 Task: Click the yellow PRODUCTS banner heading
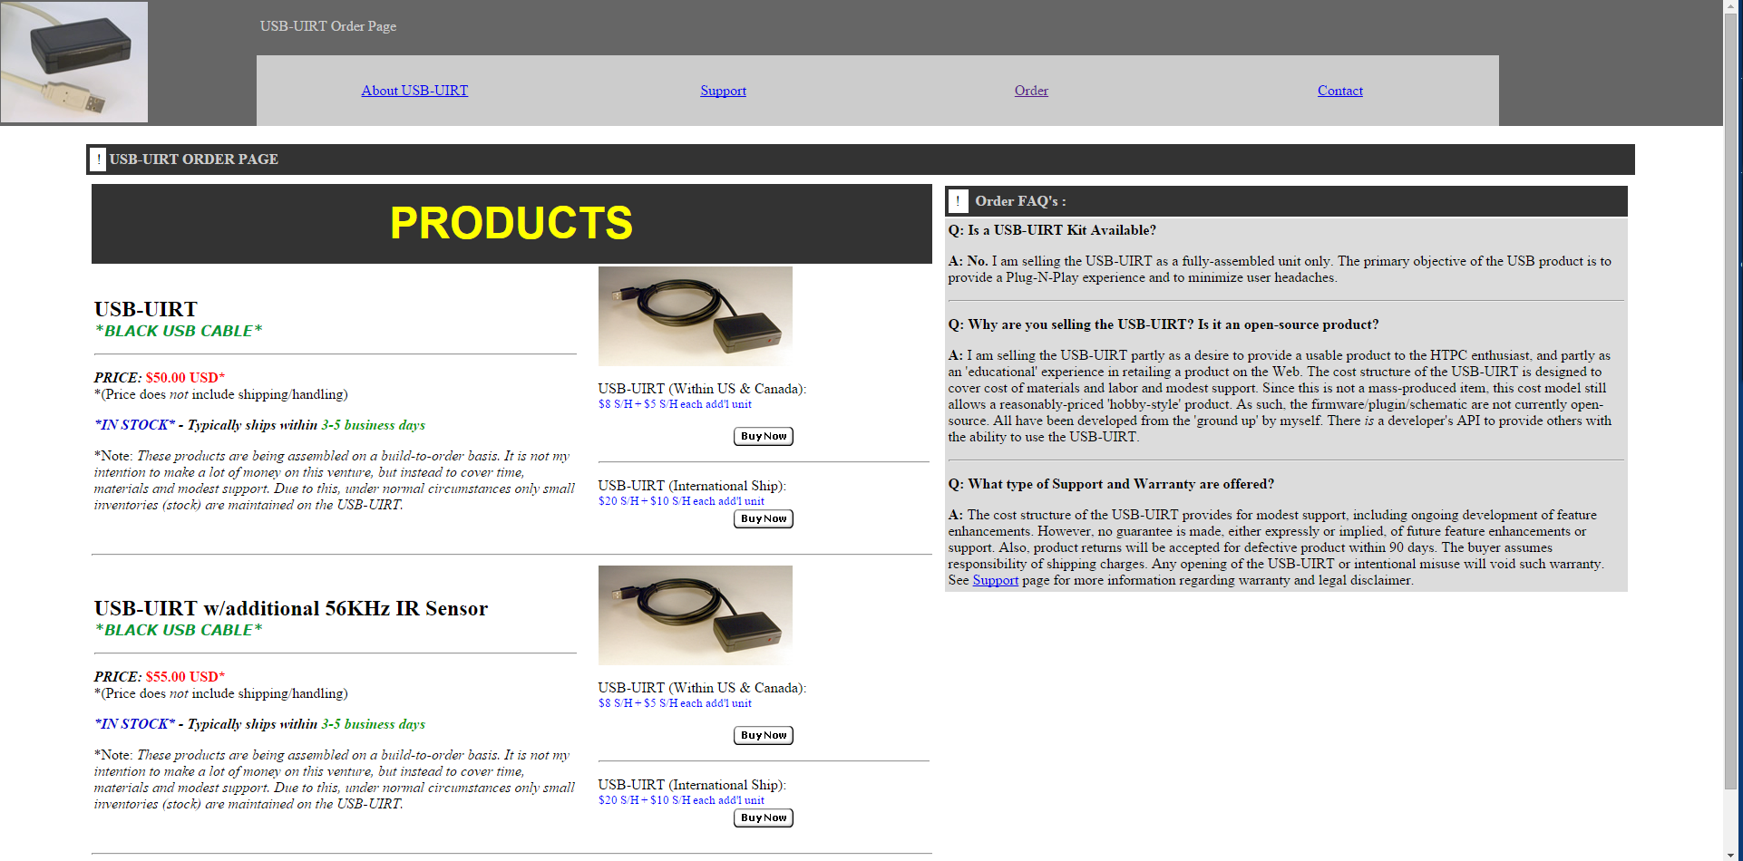point(511,224)
